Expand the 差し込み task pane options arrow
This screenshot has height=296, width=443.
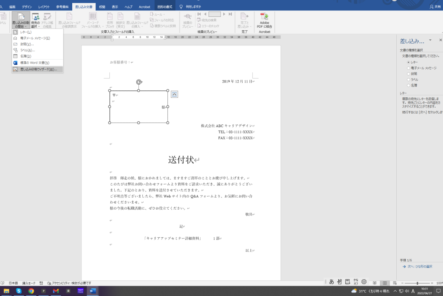coord(430,41)
